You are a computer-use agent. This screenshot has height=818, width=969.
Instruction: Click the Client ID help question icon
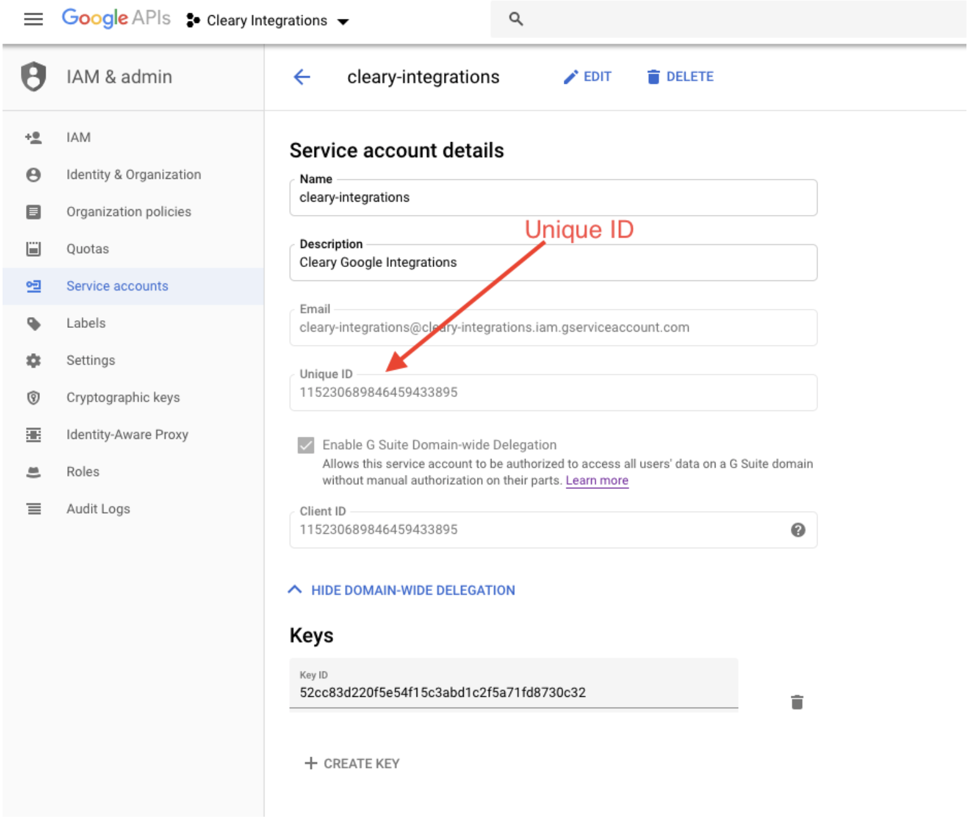tap(798, 530)
